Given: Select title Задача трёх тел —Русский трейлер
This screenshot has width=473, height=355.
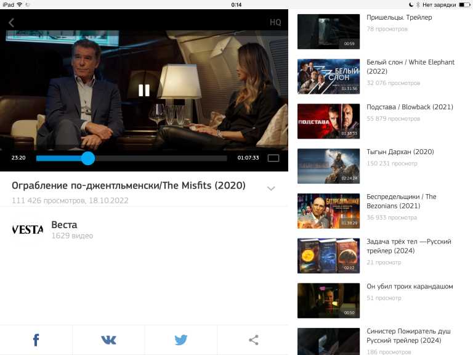Looking at the screenshot, I should pyautogui.click(x=409, y=246).
